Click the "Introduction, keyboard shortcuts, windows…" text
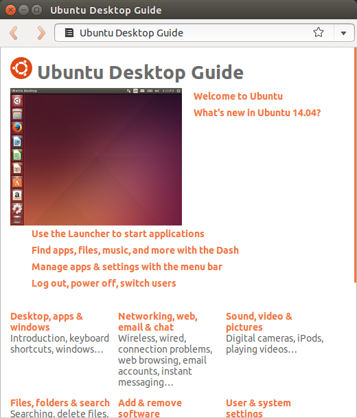The width and height of the screenshot is (357, 418). point(60,344)
